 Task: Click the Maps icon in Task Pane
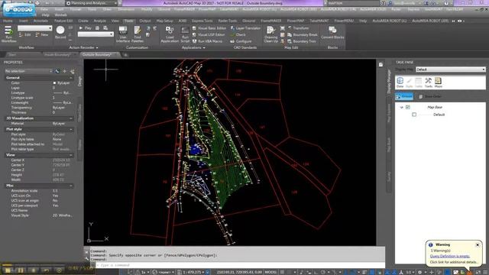point(438,82)
